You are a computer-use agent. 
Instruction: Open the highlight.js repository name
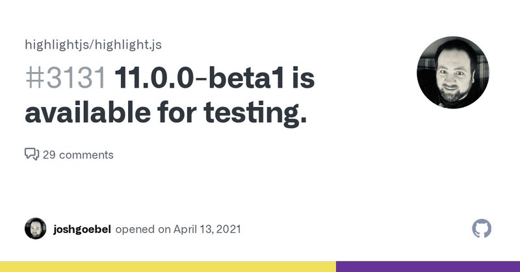coord(128,45)
